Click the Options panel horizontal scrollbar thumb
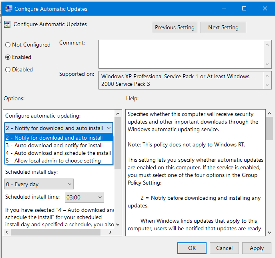 (56, 232)
